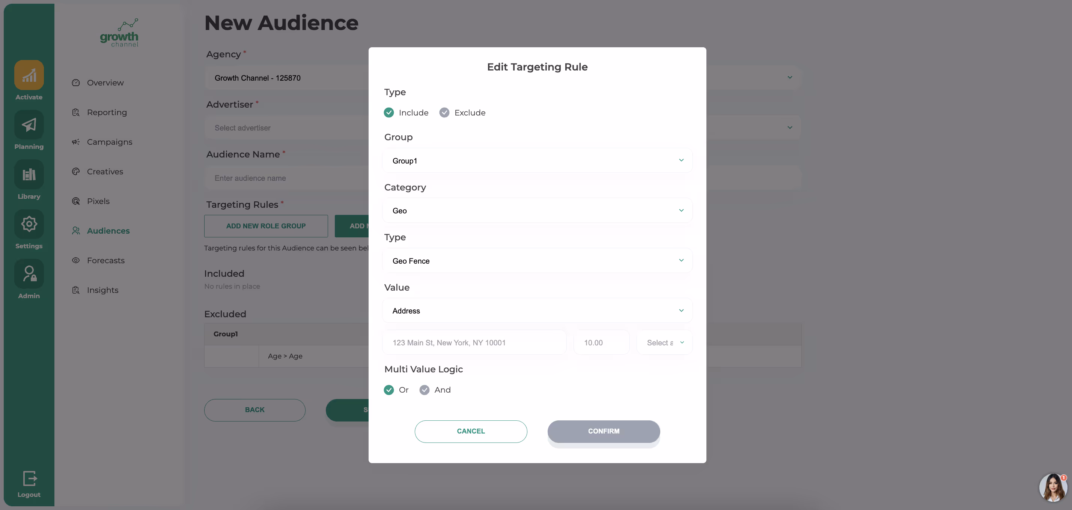
Task: Select the Exclude type radio
Action: tap(444, 112)
